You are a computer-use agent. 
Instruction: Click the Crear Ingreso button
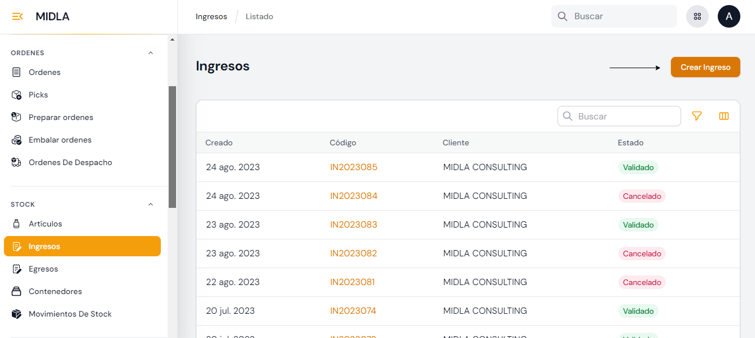click(x=705, y=67)
